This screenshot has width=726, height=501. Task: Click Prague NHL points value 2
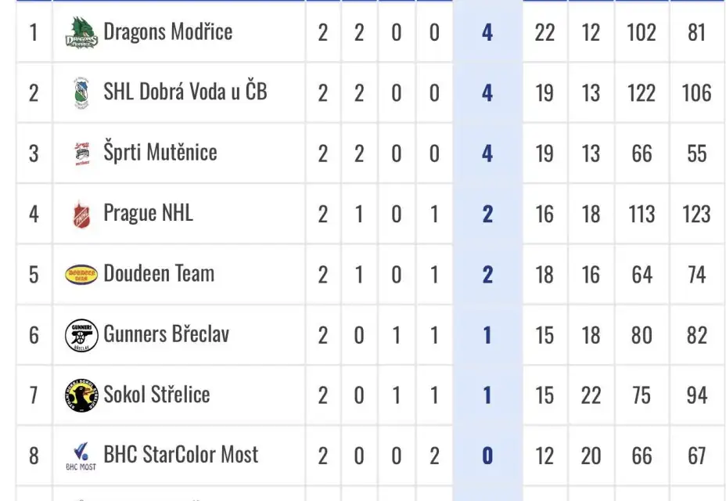pyautogui.click(x=487, y=214)
